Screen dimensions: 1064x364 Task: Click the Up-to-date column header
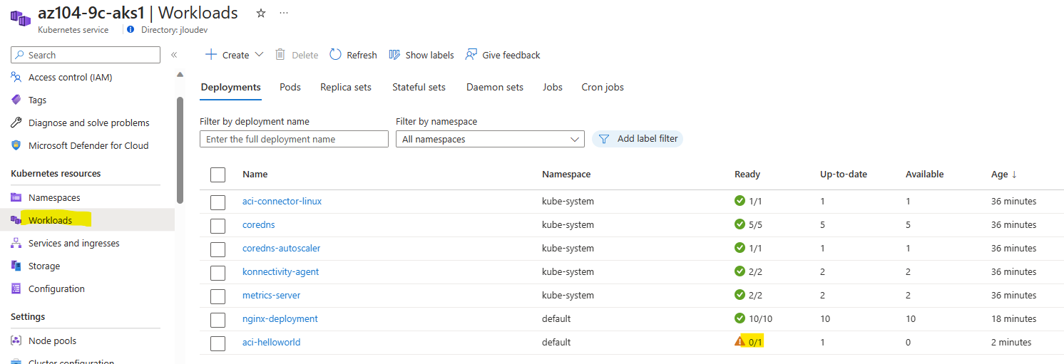click(x=844, y=175)
